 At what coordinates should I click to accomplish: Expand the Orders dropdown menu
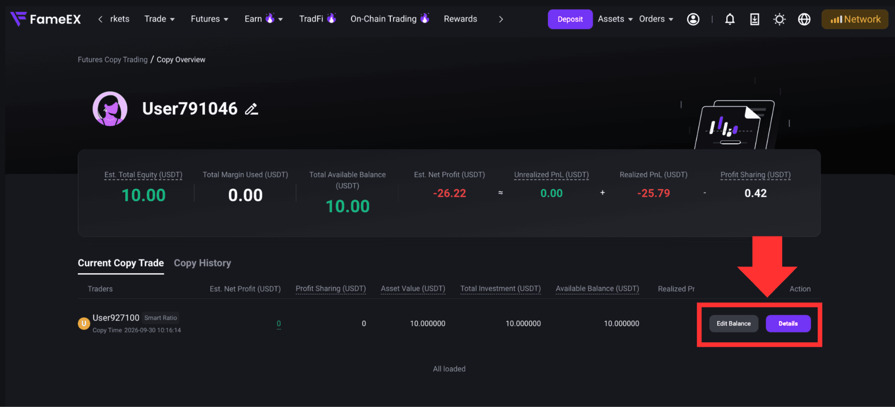click(656, 19)
